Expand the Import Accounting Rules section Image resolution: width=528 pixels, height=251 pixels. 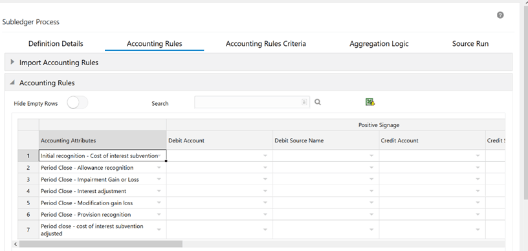pyautogui.click(x=12, y=62)
